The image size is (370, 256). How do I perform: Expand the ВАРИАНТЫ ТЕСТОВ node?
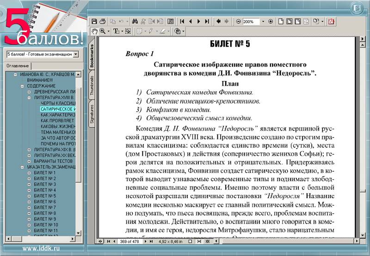pos(29,161)
